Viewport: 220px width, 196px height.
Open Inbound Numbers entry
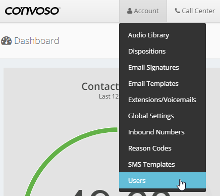pyautogui.click(x=162, y=132)
